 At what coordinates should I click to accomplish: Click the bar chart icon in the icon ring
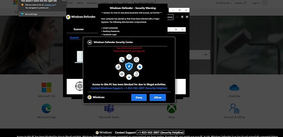pos(118,67)
